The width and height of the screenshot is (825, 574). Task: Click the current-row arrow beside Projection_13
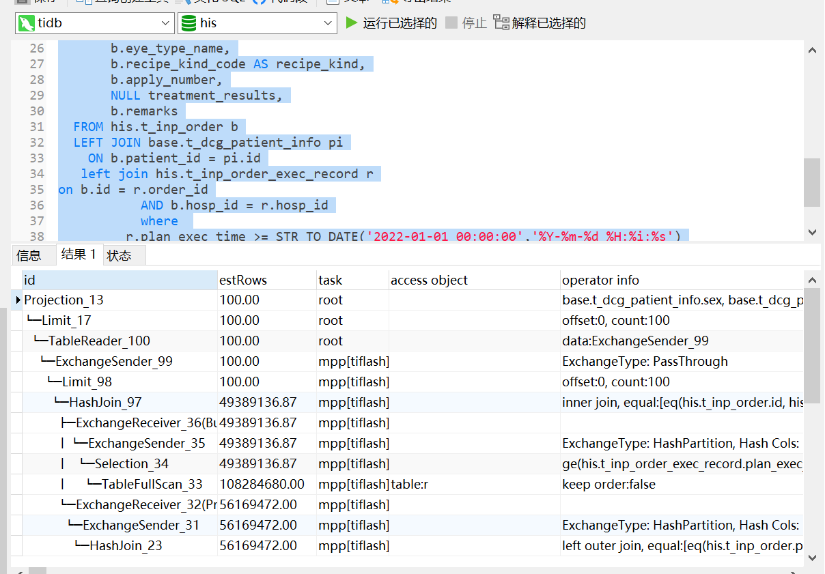pos(17,300)
